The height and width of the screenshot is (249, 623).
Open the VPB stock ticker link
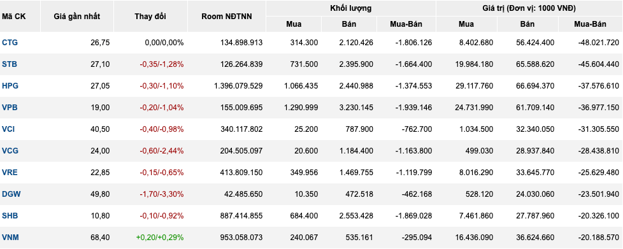10,107
